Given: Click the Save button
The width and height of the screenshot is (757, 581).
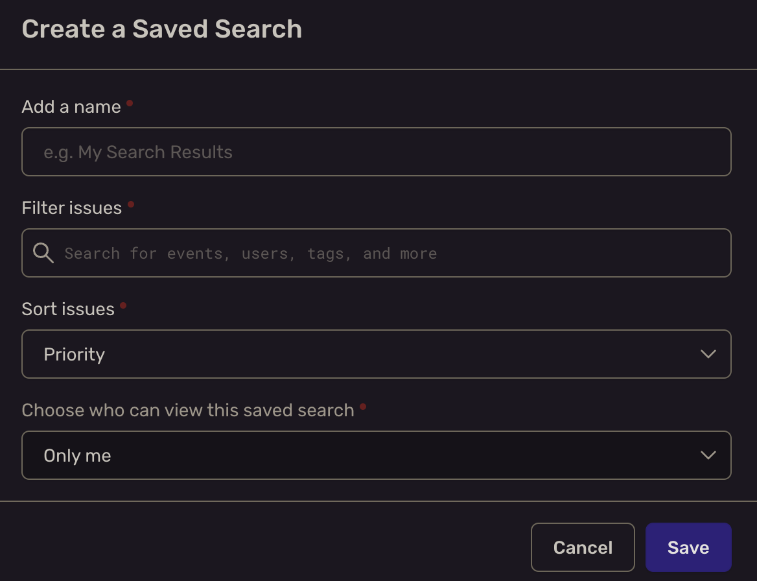Looking at the screenshot, I should coord(688,547).
